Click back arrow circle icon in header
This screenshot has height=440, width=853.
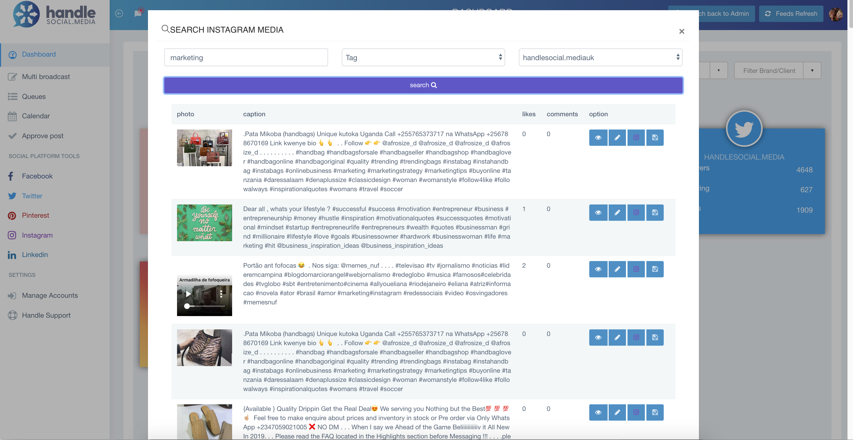(119, 13)
